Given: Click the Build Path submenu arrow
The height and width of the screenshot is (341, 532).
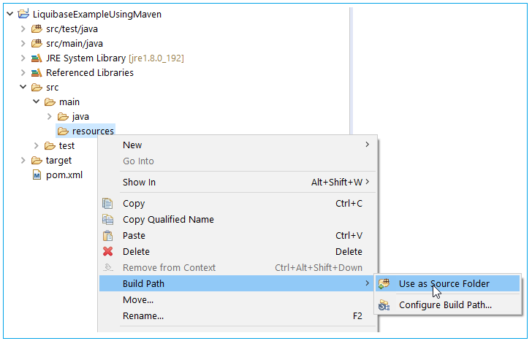Looking at the screenshot, I should [367, 283].
